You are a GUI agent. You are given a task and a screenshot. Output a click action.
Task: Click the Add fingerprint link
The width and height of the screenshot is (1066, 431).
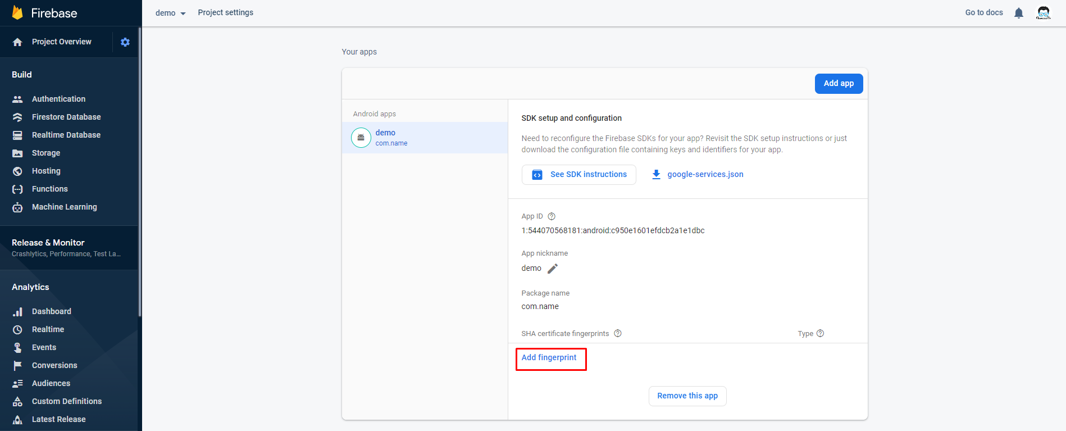click(x=549, y=357)
